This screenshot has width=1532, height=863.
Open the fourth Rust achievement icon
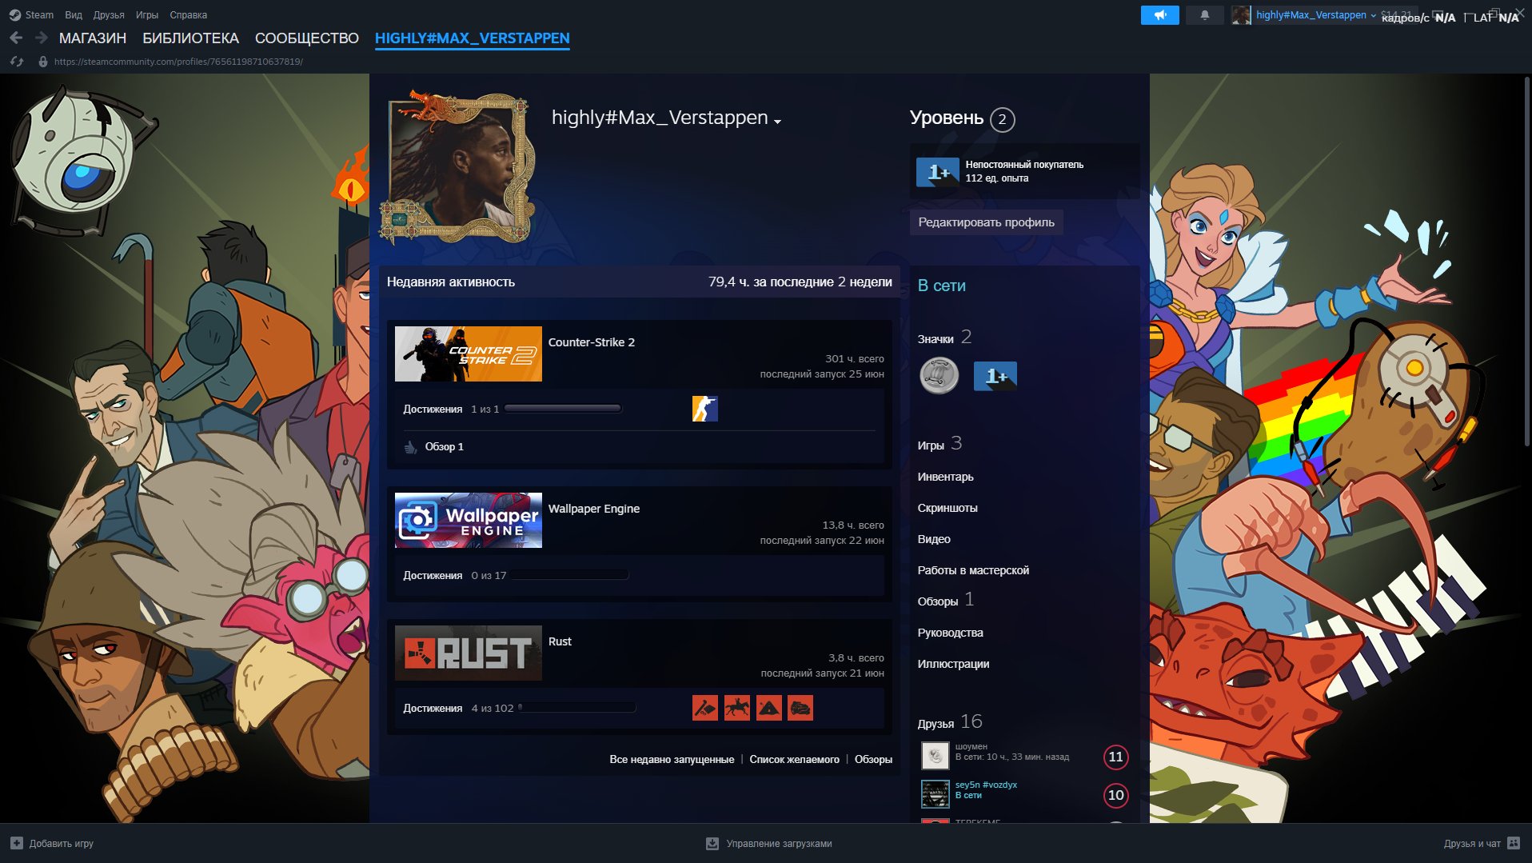click(x=800, y=708)
